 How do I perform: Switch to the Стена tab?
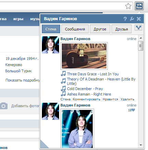51,29
